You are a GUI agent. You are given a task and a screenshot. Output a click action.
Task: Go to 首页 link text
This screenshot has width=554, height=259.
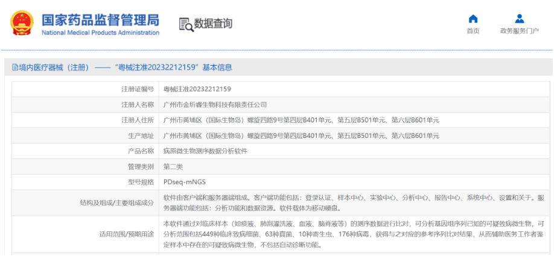coord(473,31)
